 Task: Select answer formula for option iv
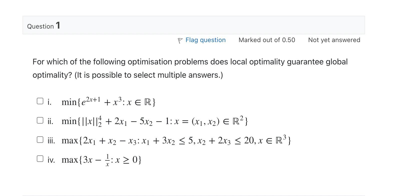tap(101, 159)
